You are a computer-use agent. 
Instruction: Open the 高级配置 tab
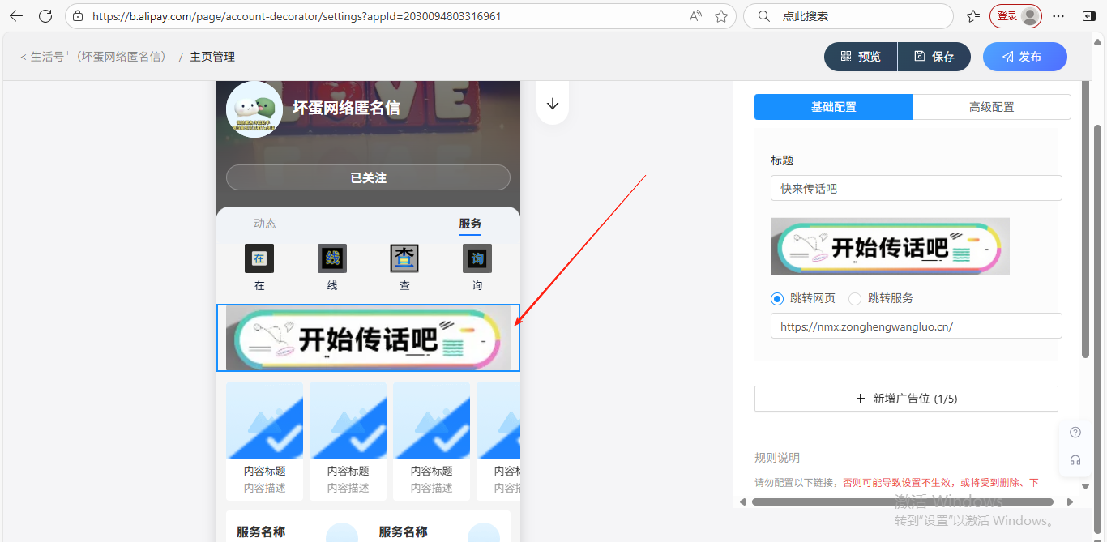(x=992, y=107)
